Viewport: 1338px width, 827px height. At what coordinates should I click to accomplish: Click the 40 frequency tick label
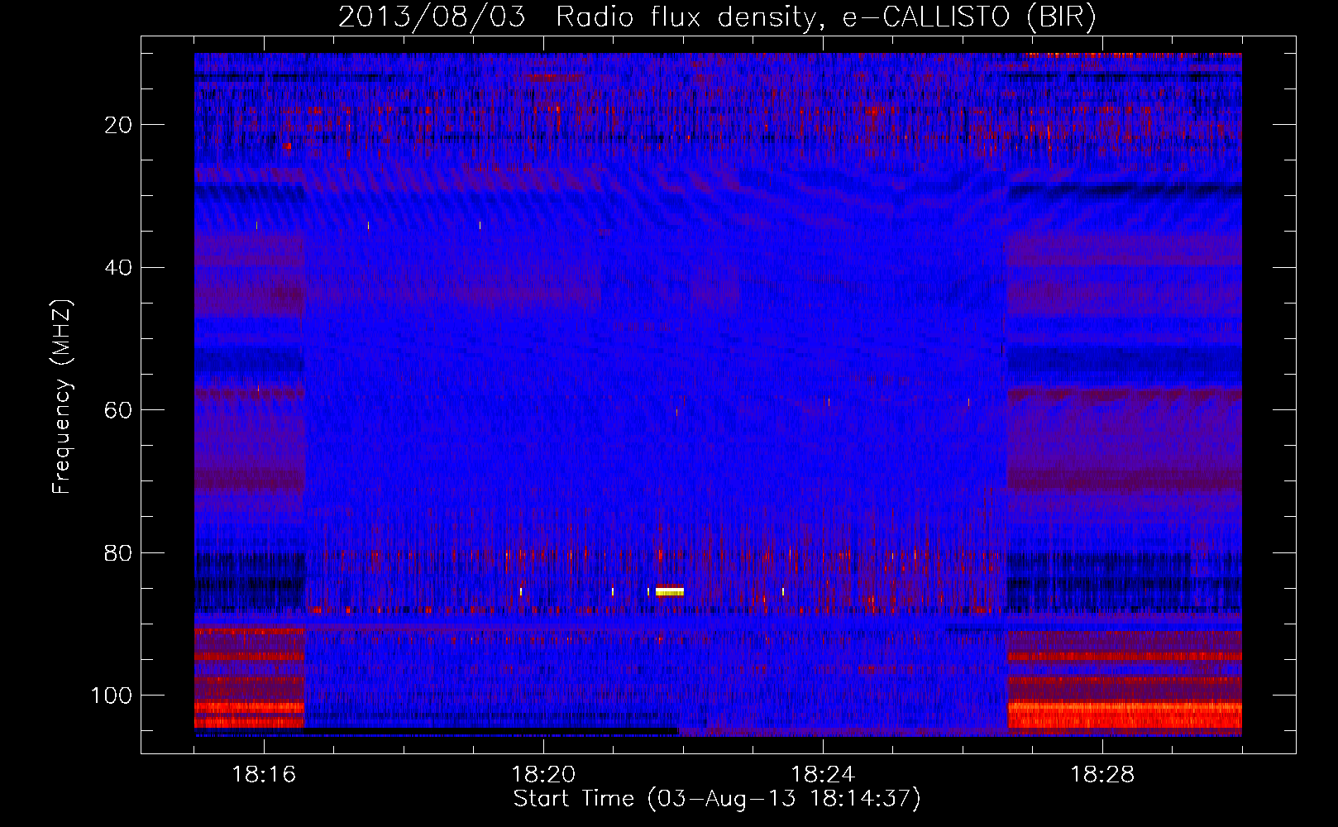coord(119,268)
